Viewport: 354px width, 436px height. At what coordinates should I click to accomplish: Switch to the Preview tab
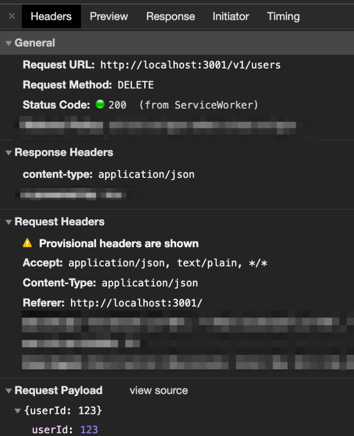coord(109,16)
